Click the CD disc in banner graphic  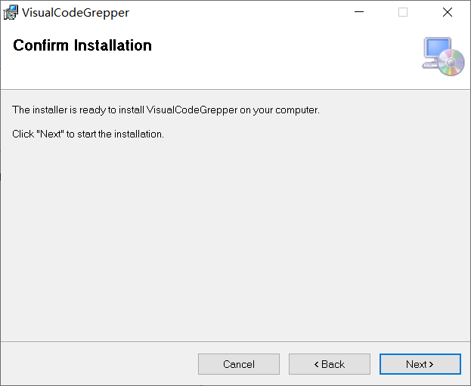[451, 62]
